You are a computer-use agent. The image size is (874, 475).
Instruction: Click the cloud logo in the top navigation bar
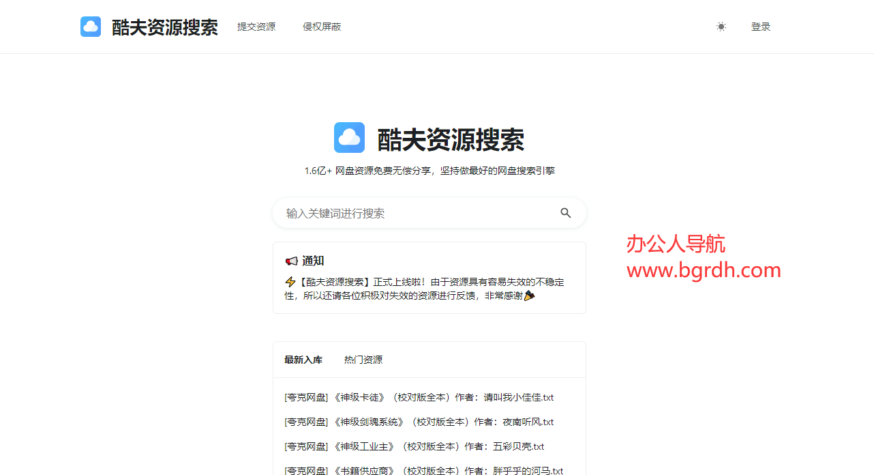pos(90,26)
